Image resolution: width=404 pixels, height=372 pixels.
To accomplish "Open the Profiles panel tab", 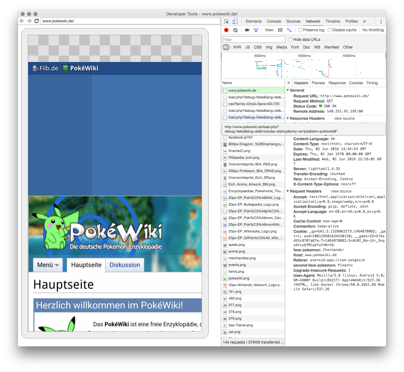I will pyautogui.click(x=351, y=21).
